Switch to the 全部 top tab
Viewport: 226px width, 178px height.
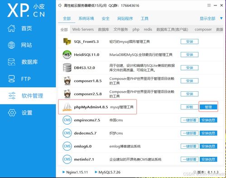point(67,19)
